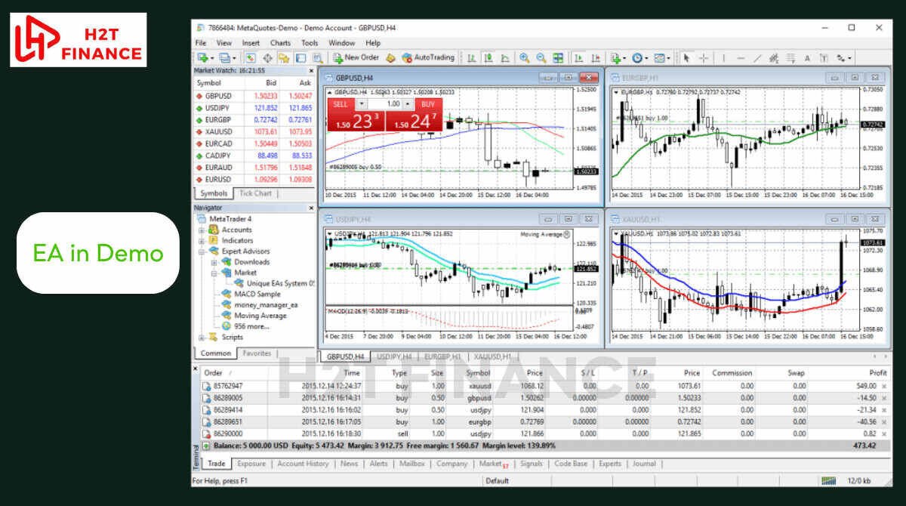Select the Arrows drawing tool
Image resolution: width=906 pixels, height=506 pixels.
840,57
